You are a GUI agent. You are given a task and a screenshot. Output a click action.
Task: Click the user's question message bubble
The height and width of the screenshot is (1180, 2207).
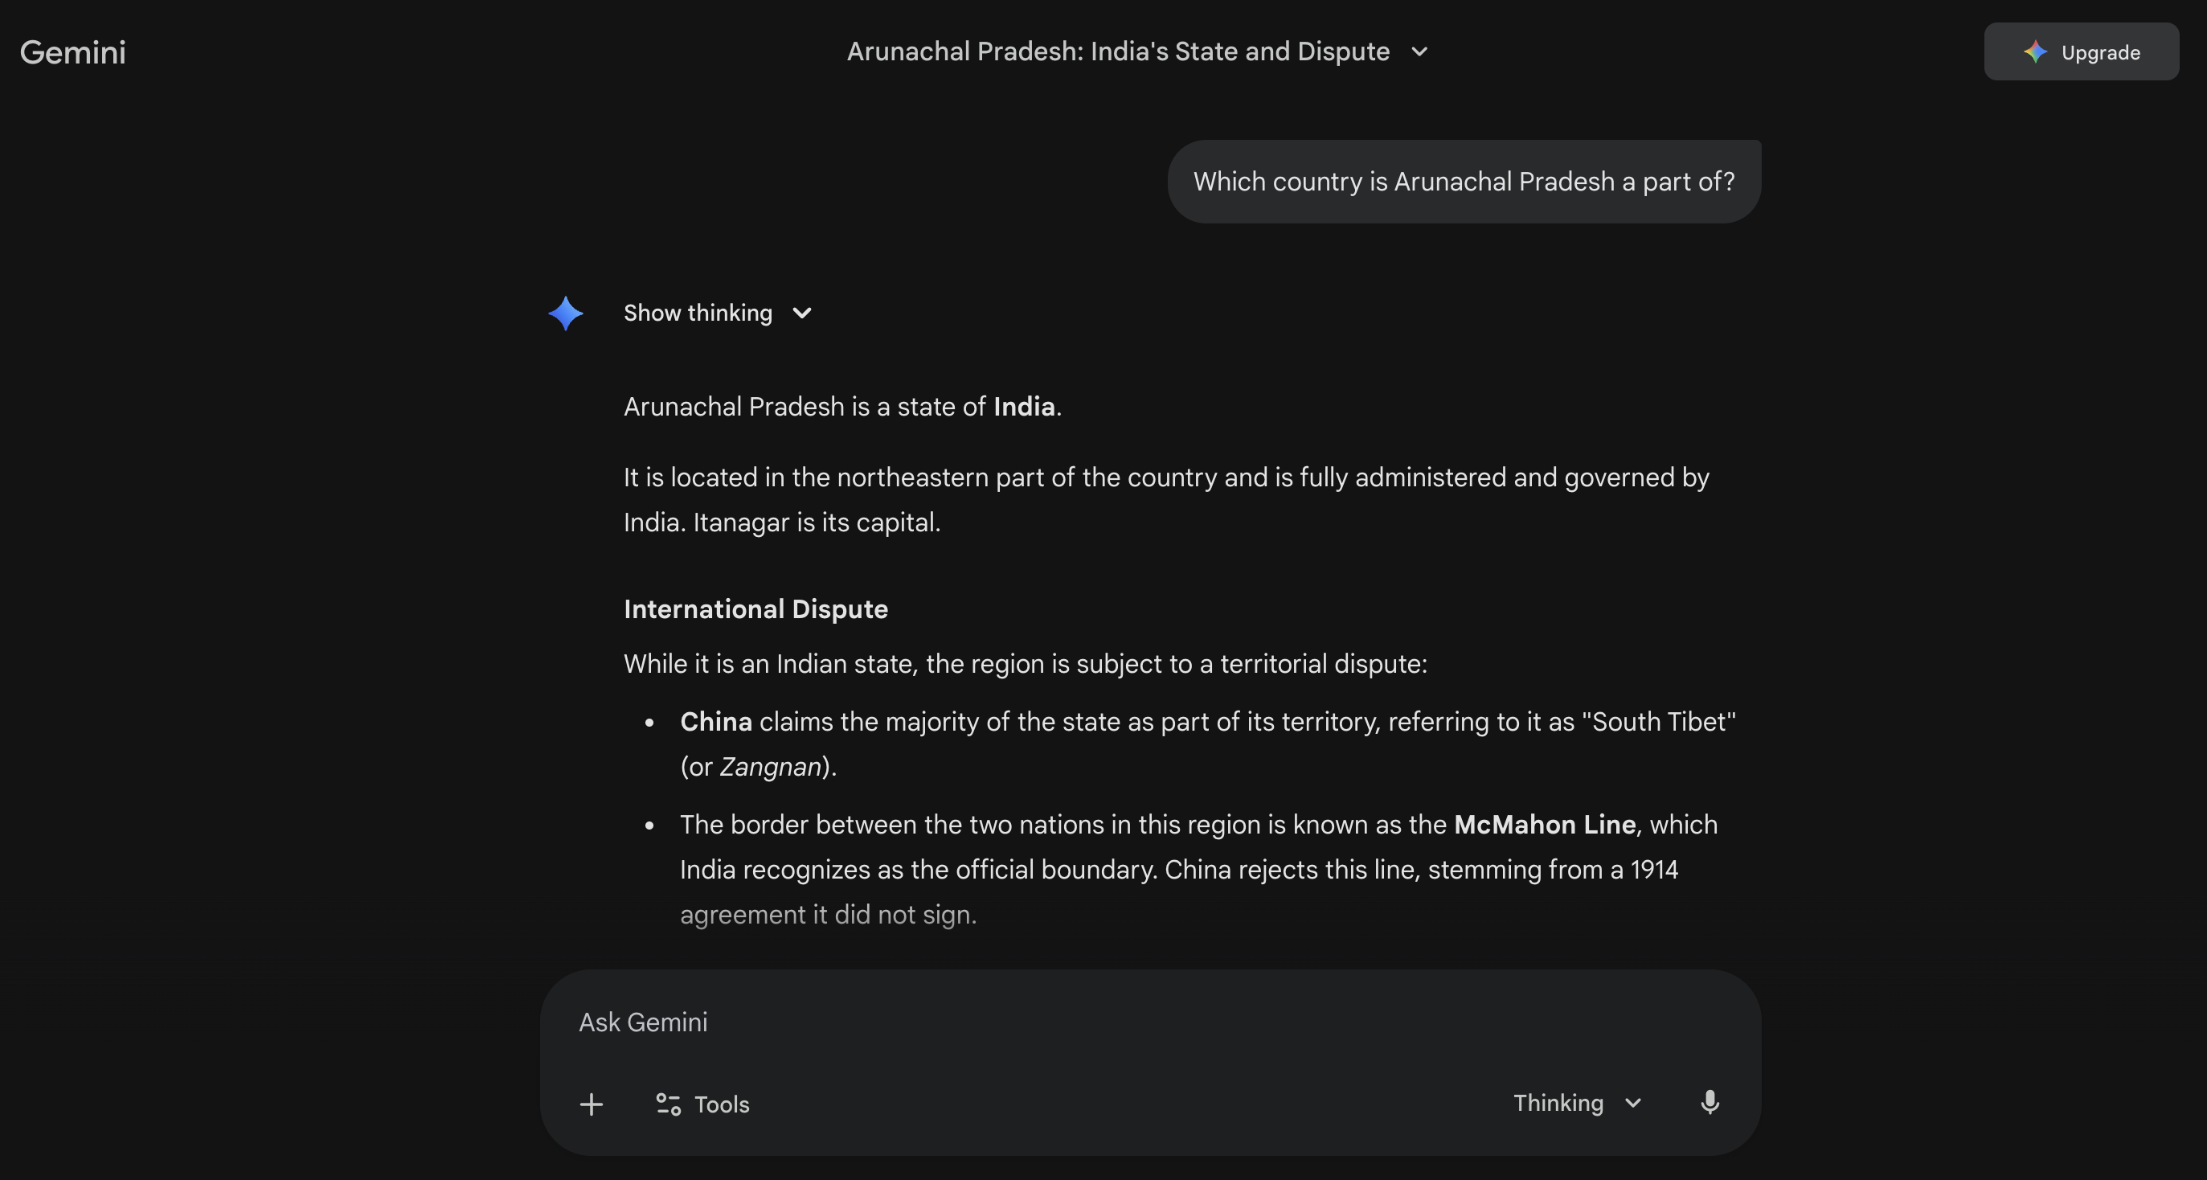pos(1464,182)
